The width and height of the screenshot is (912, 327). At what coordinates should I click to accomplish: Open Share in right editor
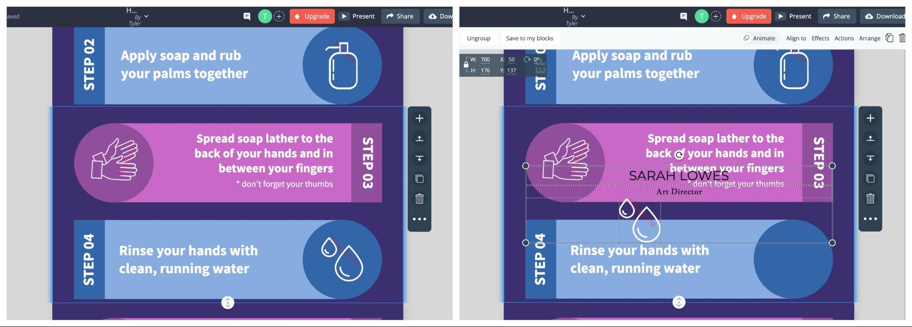coord(837,16)
